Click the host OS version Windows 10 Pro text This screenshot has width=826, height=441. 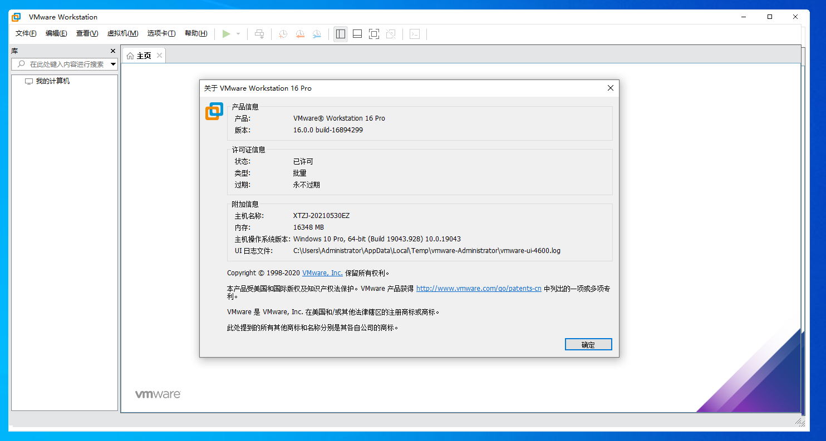coord(377,239)
